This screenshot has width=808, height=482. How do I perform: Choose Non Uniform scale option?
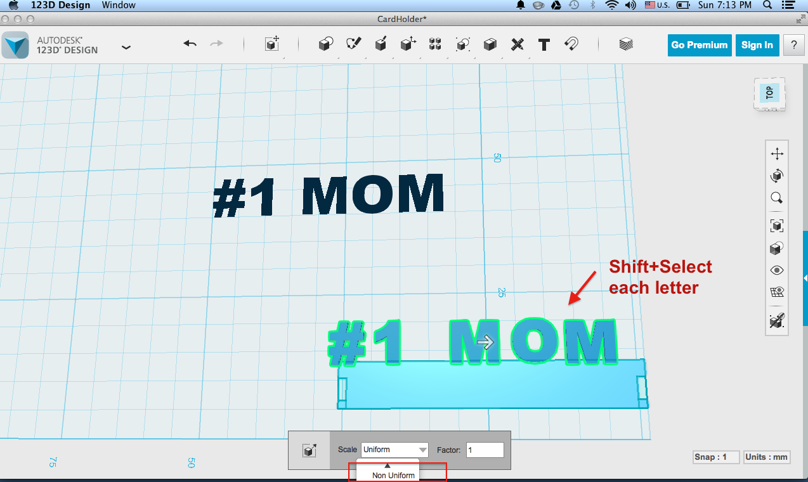[393, 475]
